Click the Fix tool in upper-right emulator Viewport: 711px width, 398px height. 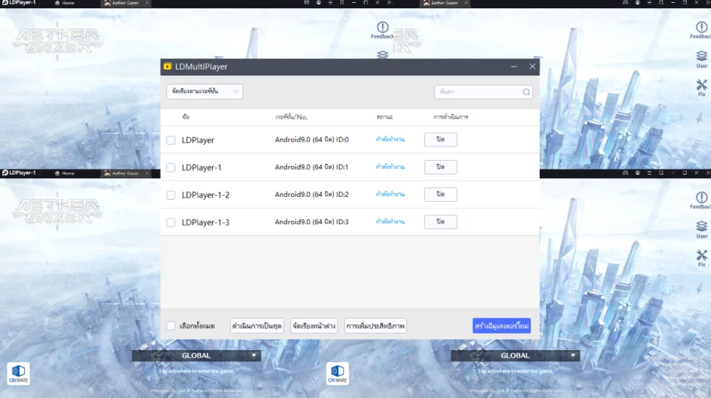701,88
